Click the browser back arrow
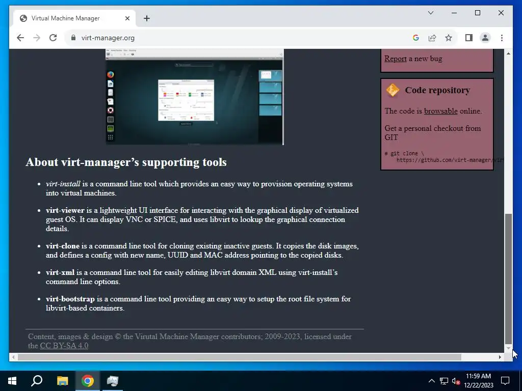Image resolution: width=522 pixels, height=391 pixels. [x=20, y=38]
